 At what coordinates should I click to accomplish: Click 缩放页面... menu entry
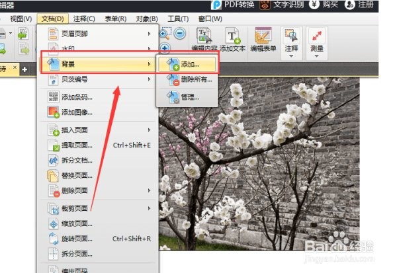pos(98,223)
